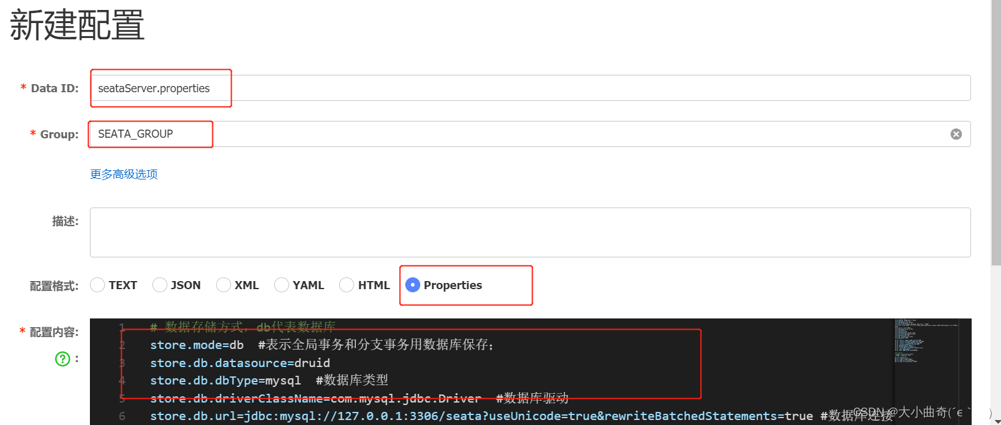The height and width of the screenshot is (425, 1001).
Task: Open the green question mark help icon
Action: point(62,359)
